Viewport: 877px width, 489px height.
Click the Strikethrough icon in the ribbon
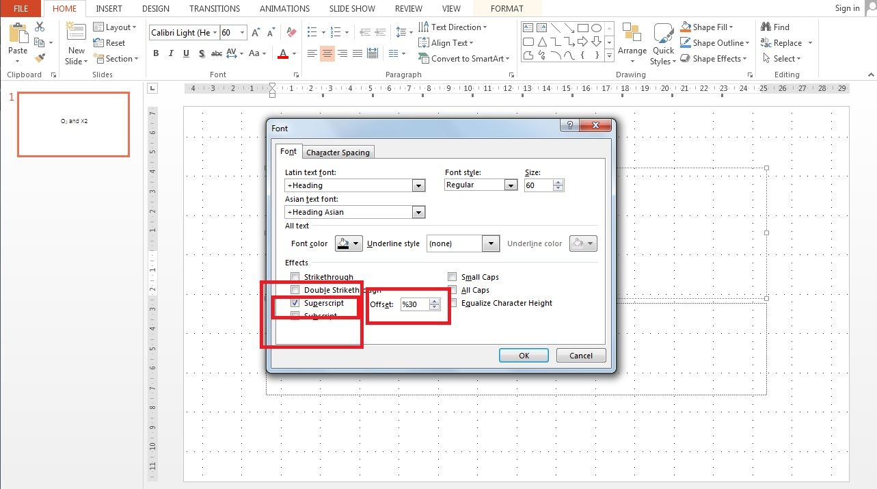[217, 53]
